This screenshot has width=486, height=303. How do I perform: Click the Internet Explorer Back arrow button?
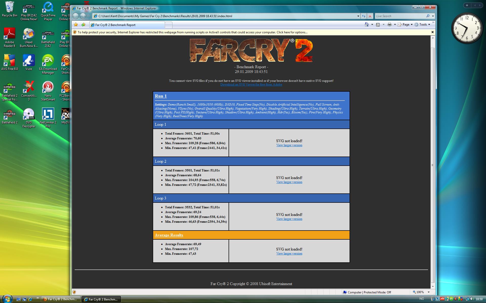click(75, 16)
